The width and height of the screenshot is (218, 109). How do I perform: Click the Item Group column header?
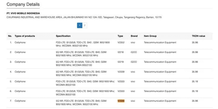click(150, 36)
